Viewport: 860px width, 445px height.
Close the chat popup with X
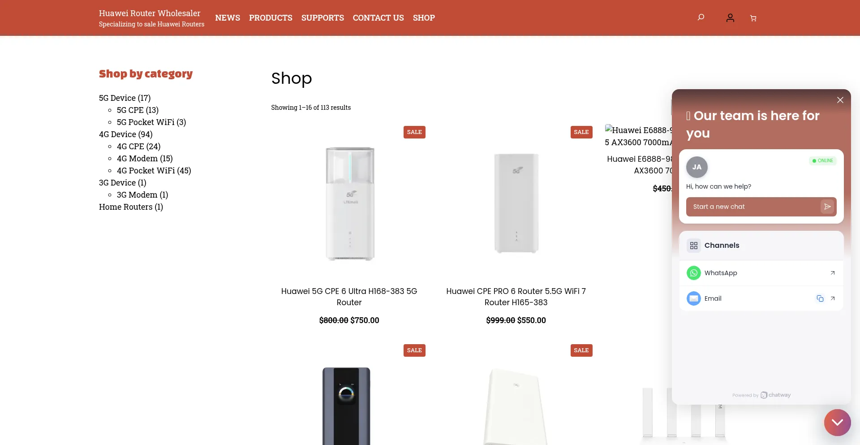point(840,99)
